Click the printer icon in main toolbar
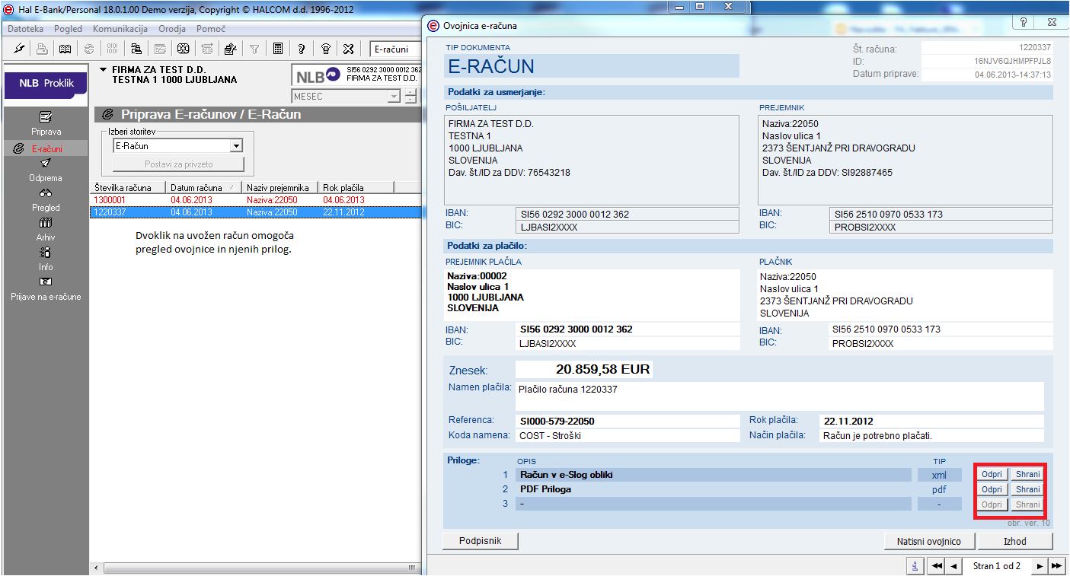The width and height of the screenshot is (1070, 576). [x=42, y=49]
